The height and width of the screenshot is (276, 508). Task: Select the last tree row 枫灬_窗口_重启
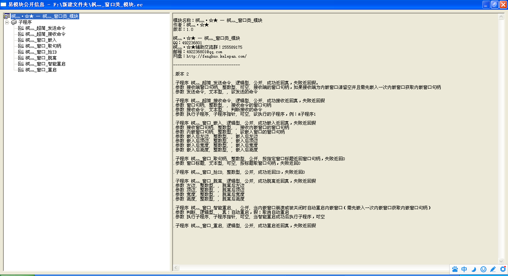click(x=41, y=70)
